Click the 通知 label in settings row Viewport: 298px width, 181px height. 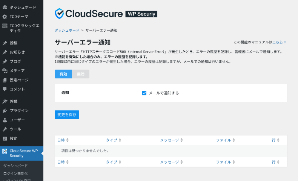[x=65, y=93]
